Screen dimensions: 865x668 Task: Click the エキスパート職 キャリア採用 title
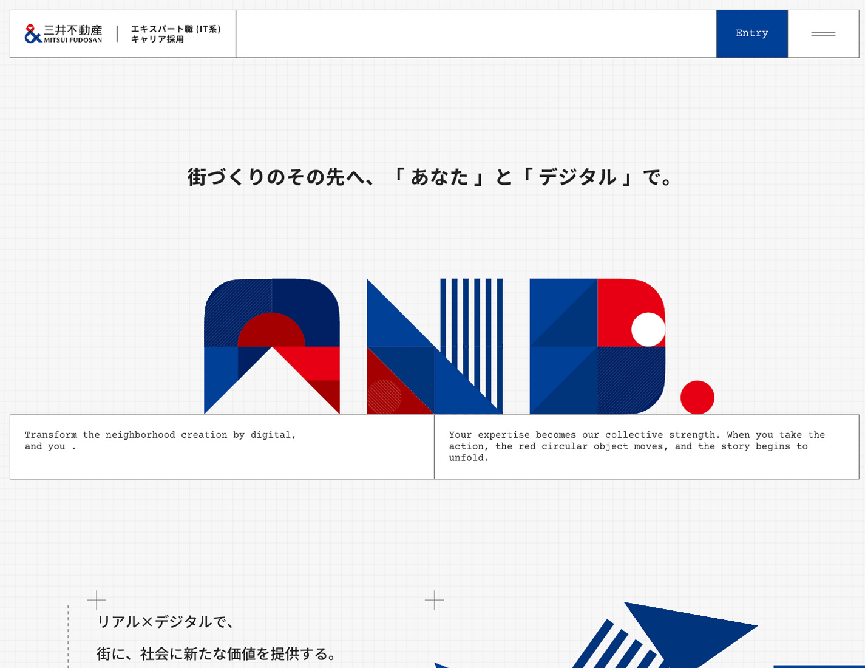point(176,34)
